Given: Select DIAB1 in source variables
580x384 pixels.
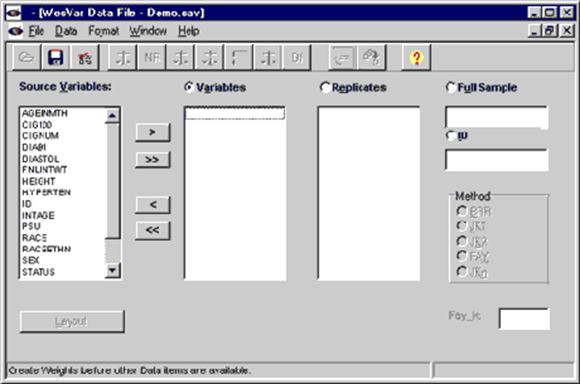Looking at the screenshot, I should 34,148.
